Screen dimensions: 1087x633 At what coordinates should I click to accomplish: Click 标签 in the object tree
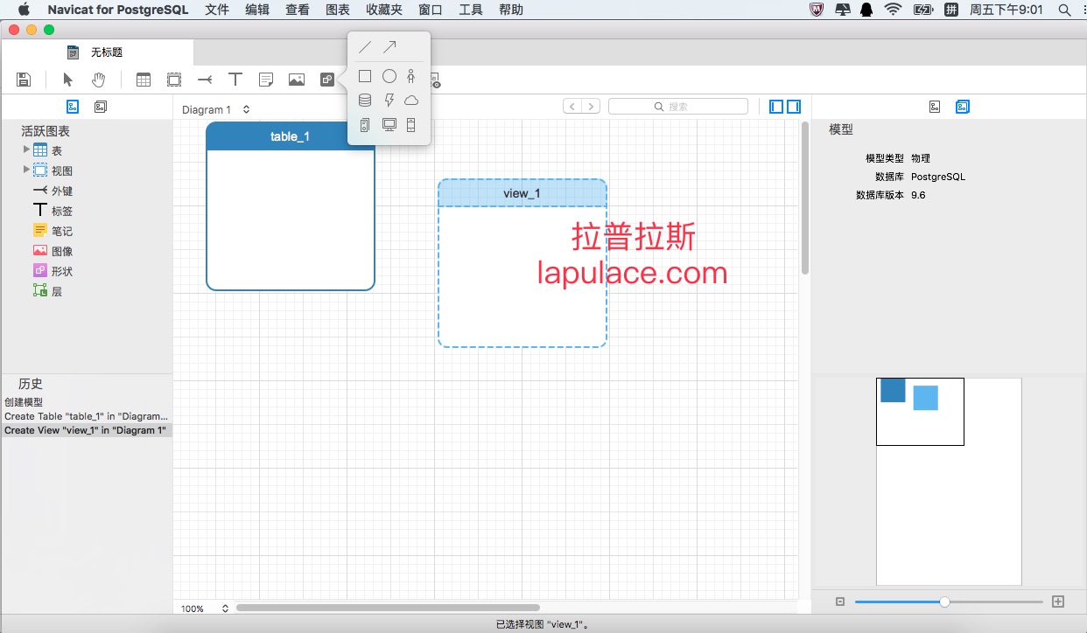tap(62, 211)
